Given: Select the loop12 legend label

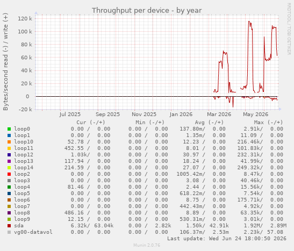Looking at the screenshot, I should click(x=24, y=154).
